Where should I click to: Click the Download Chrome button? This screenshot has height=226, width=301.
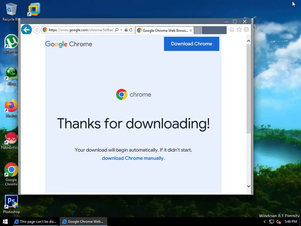[x=192, y=44]
